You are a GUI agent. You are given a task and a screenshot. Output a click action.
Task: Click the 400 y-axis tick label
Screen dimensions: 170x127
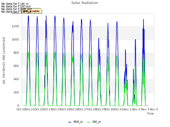coord(16,79)
